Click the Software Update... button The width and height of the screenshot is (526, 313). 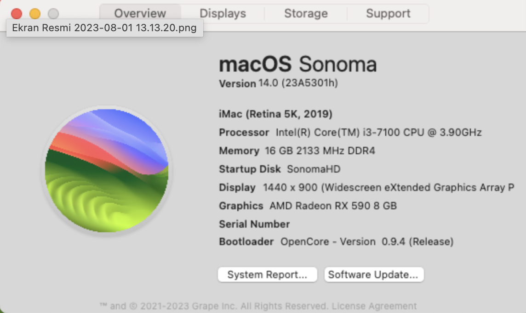click(x=374, y=274)
